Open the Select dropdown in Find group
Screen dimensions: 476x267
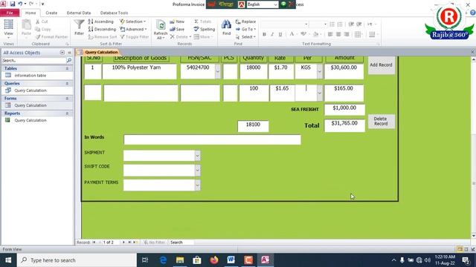click(x=245, y=36)
